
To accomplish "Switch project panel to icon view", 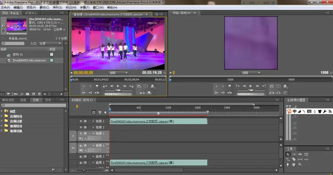I will pos(8,94).
